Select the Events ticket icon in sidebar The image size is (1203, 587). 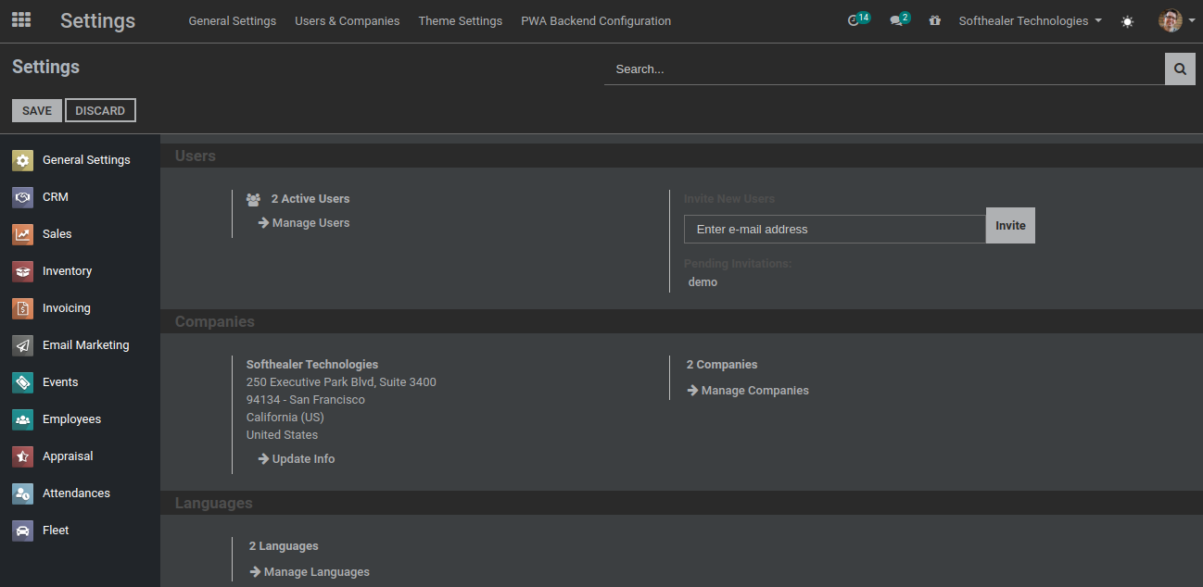[23, 382]
